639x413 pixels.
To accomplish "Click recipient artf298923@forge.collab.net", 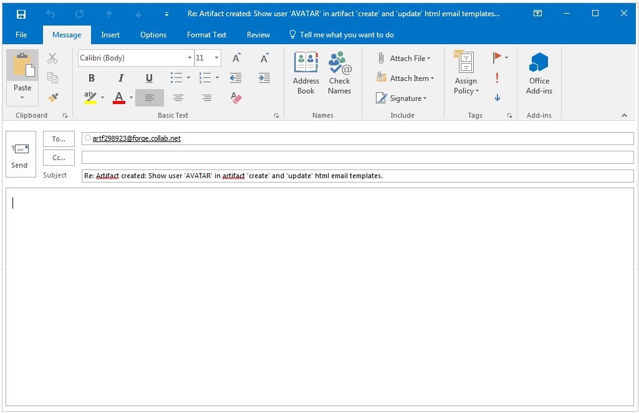I will point(137,138).
